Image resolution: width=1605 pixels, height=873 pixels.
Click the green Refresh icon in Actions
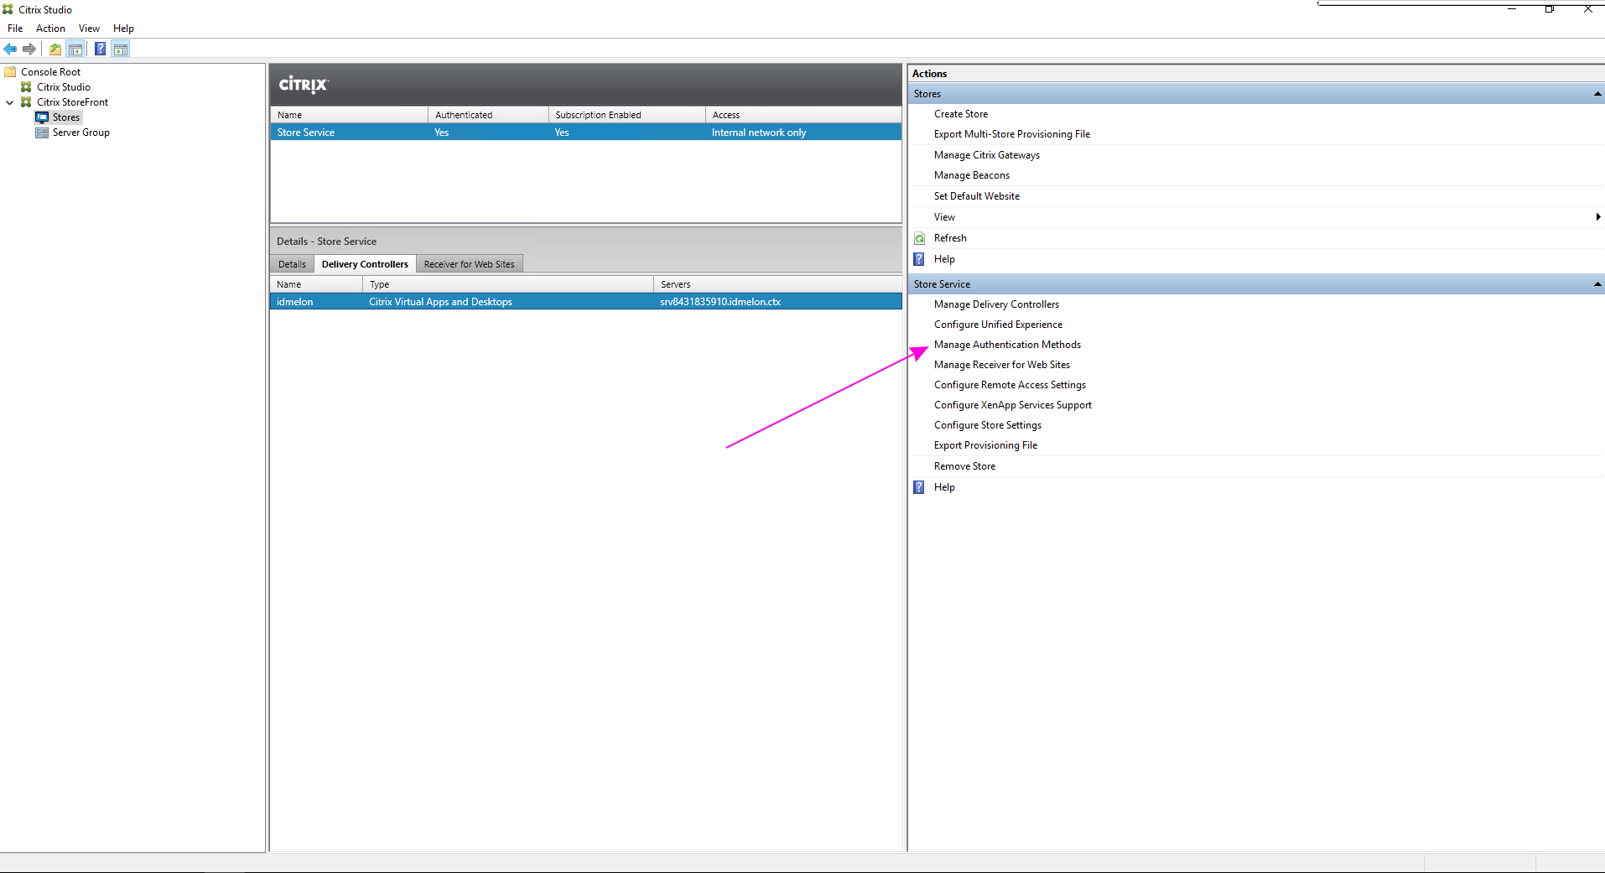920,238
